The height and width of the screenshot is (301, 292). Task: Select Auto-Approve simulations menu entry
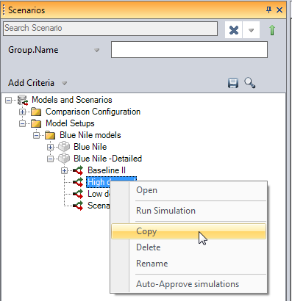pos(188,284)
